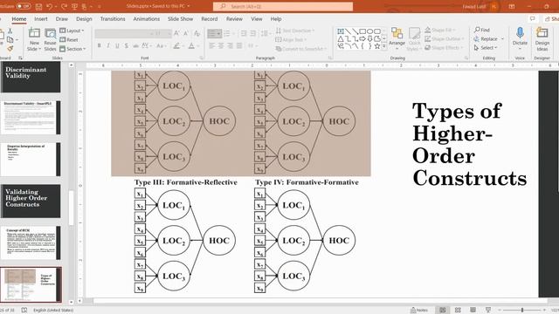The height and width of the screenshot is (314, 559).
Task: Open the Home ribbon tab
Action: coord(19,19)
